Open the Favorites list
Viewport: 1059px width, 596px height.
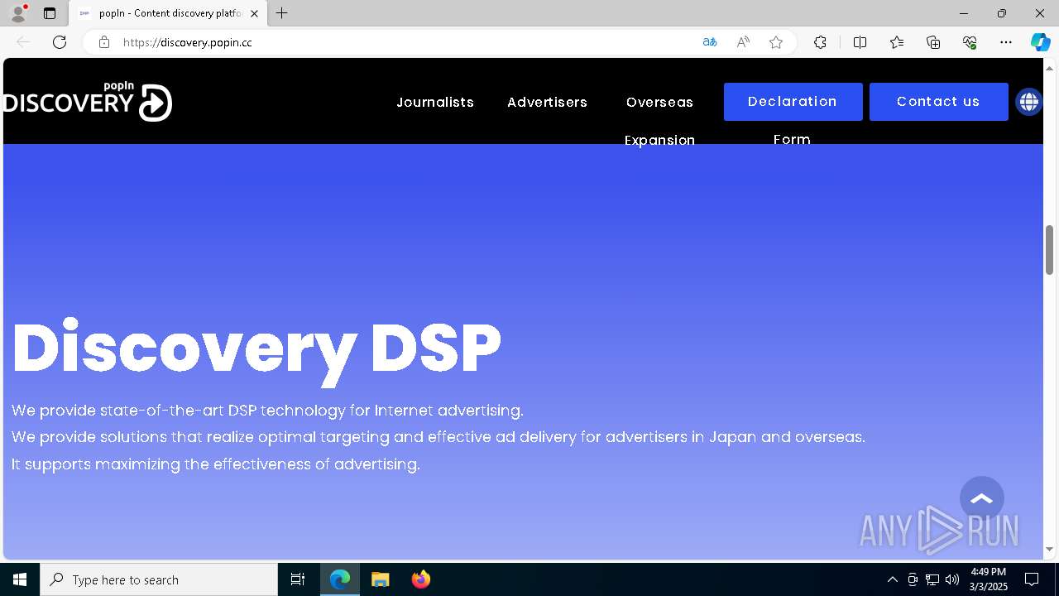tap(897, 42)
